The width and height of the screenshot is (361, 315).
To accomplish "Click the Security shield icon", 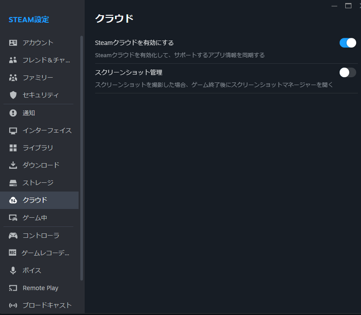I will click(13, 95).
